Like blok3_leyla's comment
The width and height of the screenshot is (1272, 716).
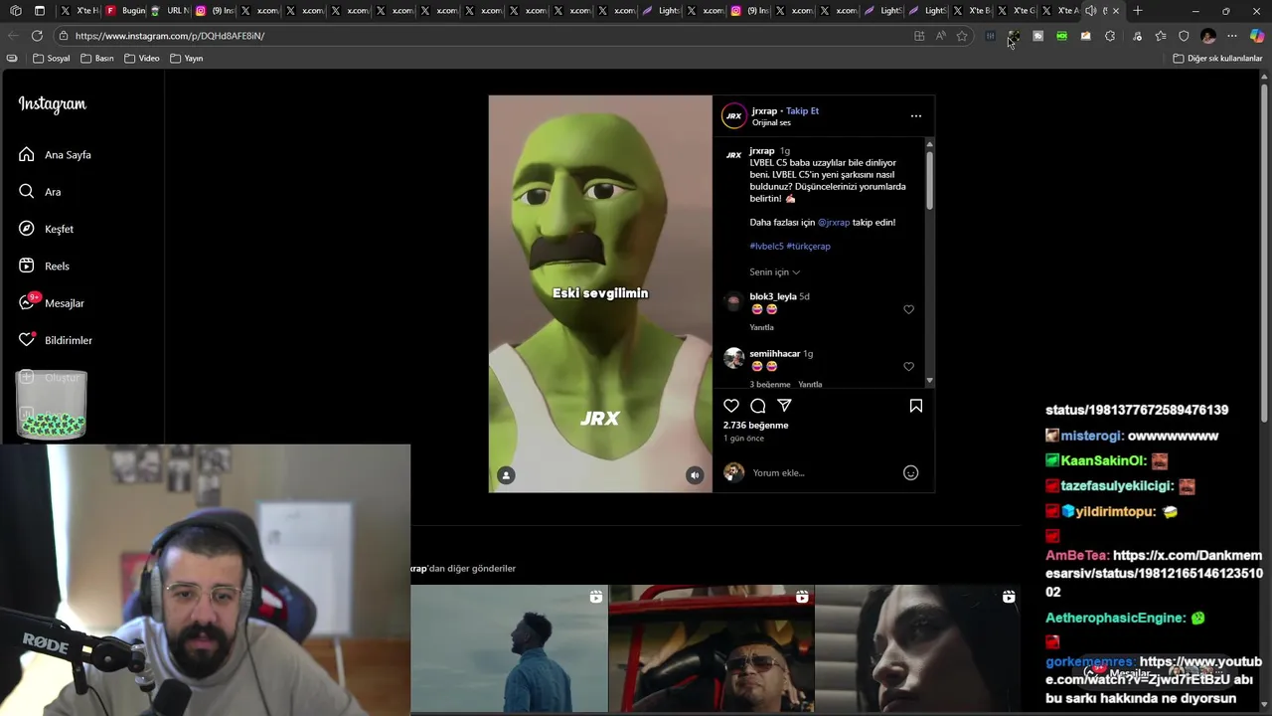point(908,309)
